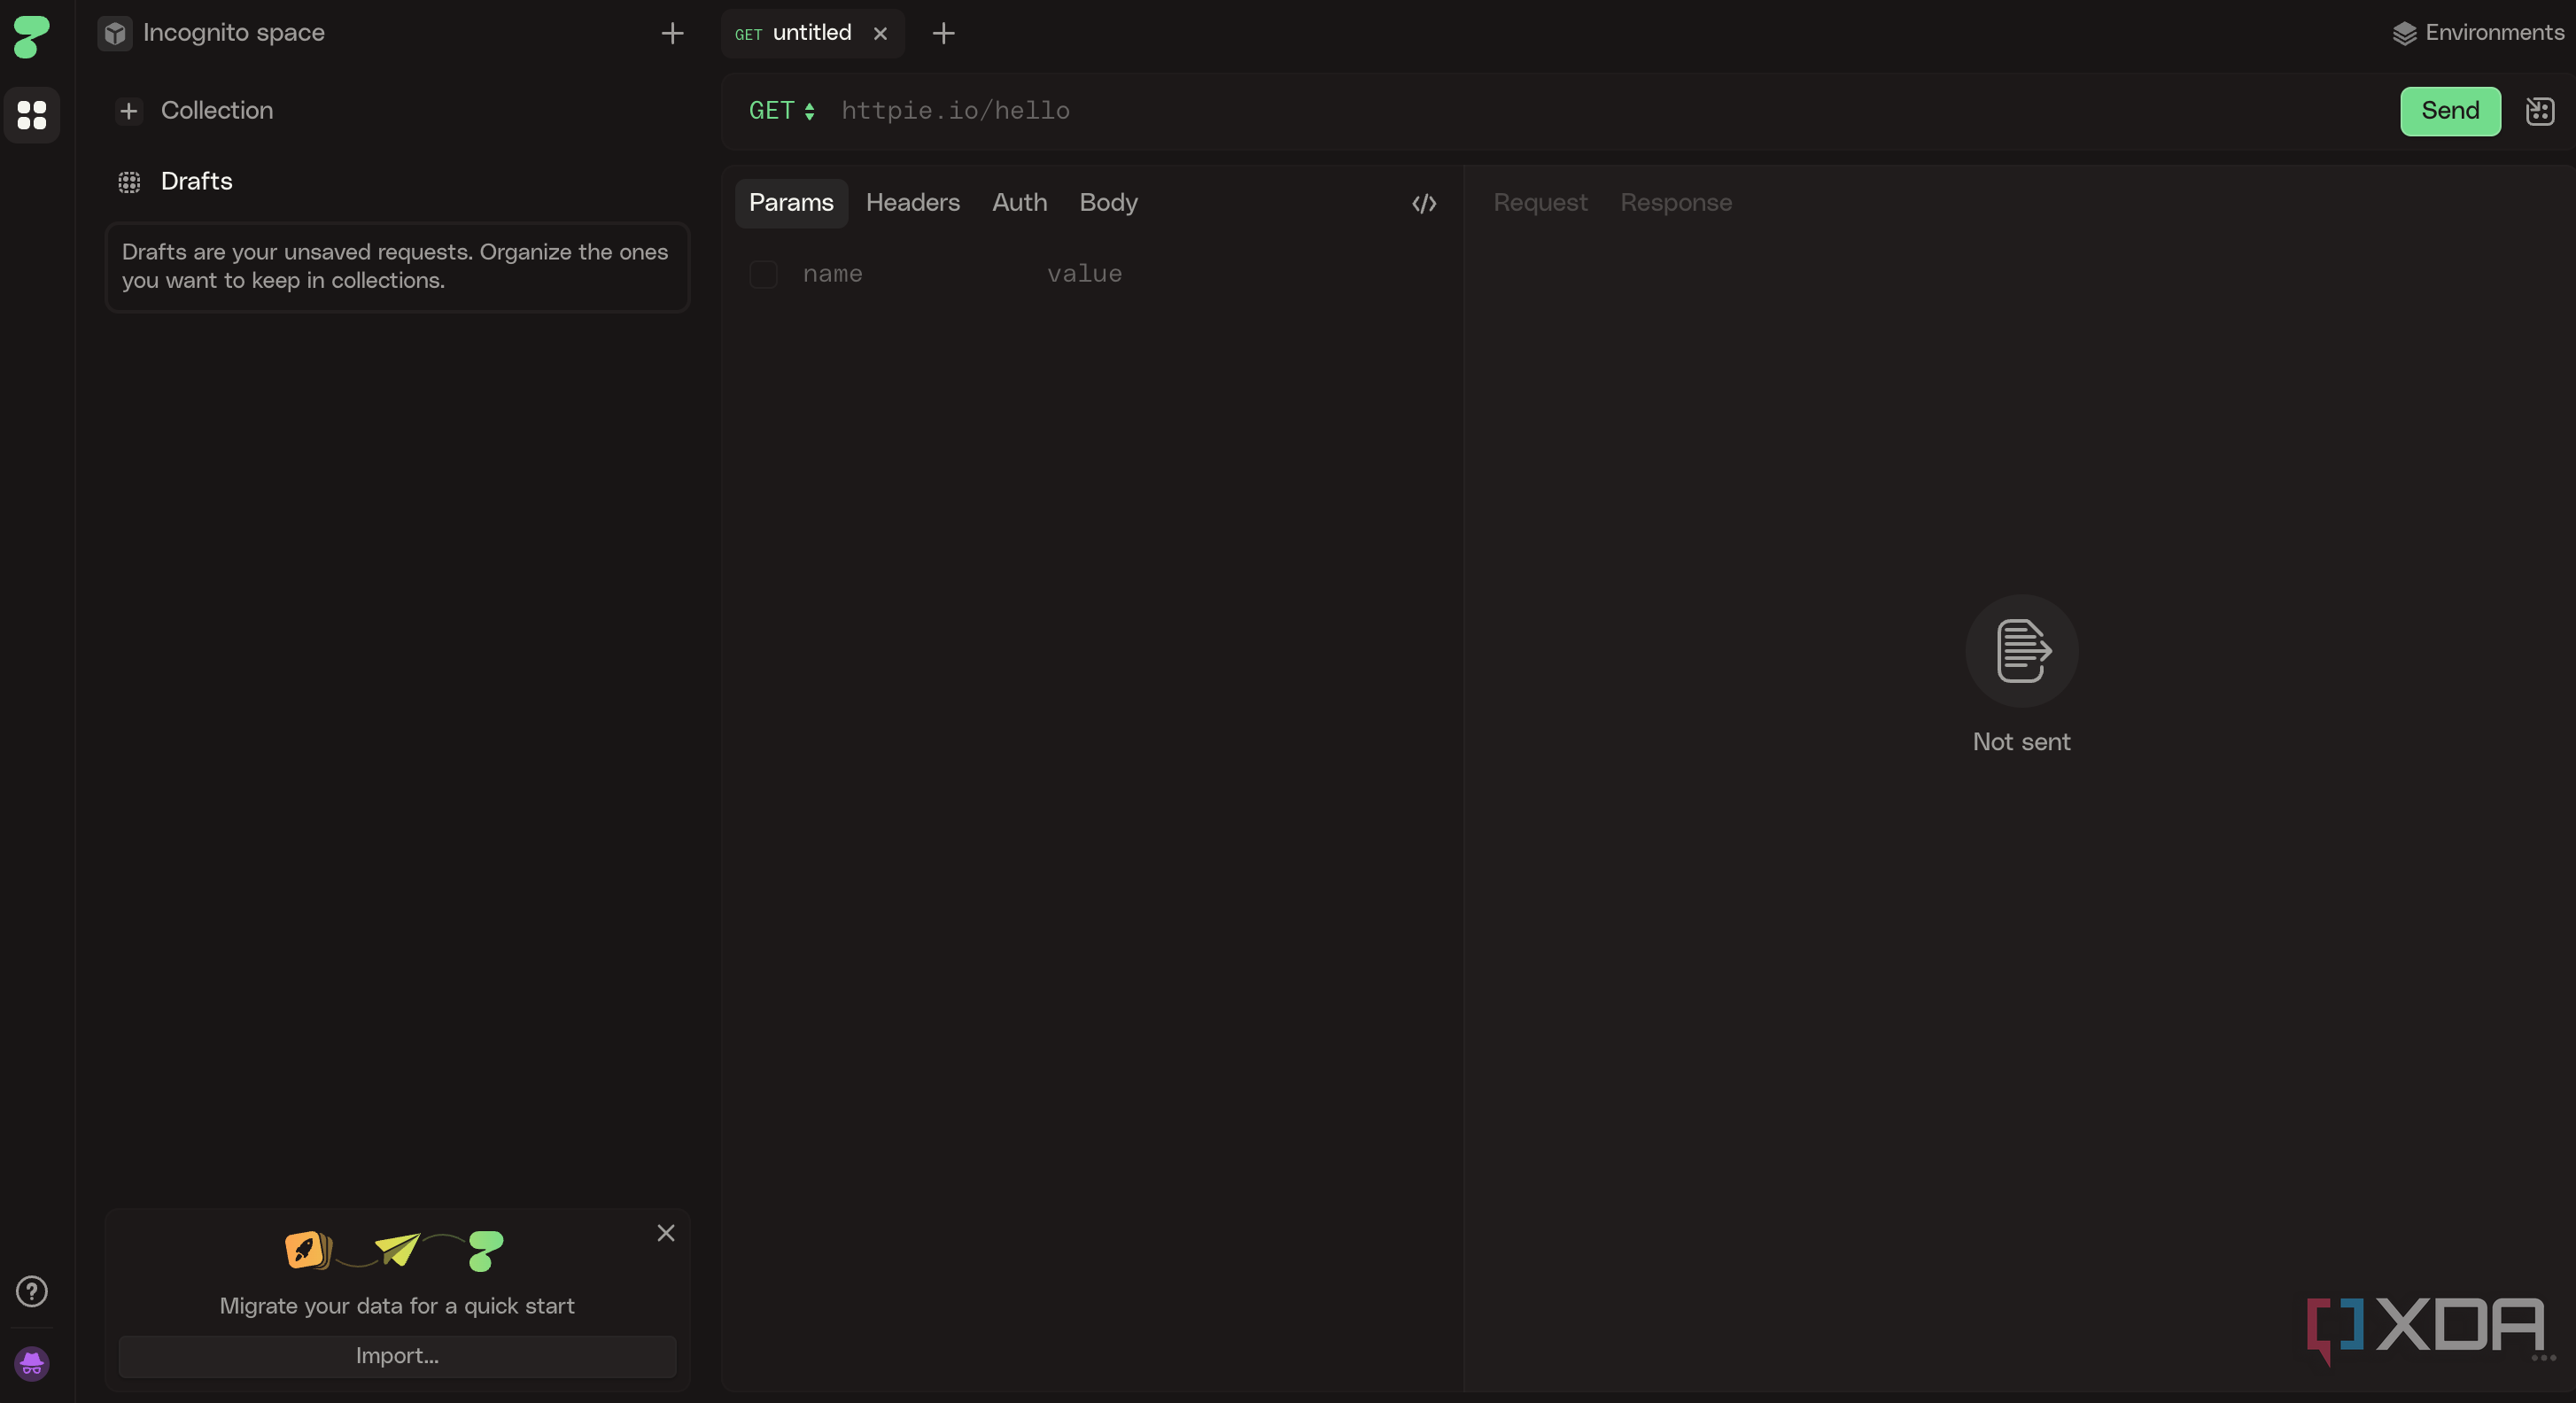Select Drafts in the sidebar
This screenshot has height=1403, width=2576.
click(x=197, y=182)
